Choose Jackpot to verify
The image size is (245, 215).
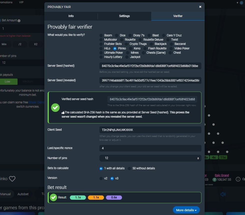[x=127, y=57]
